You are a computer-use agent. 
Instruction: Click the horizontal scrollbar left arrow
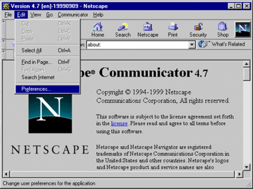point(6,174)
